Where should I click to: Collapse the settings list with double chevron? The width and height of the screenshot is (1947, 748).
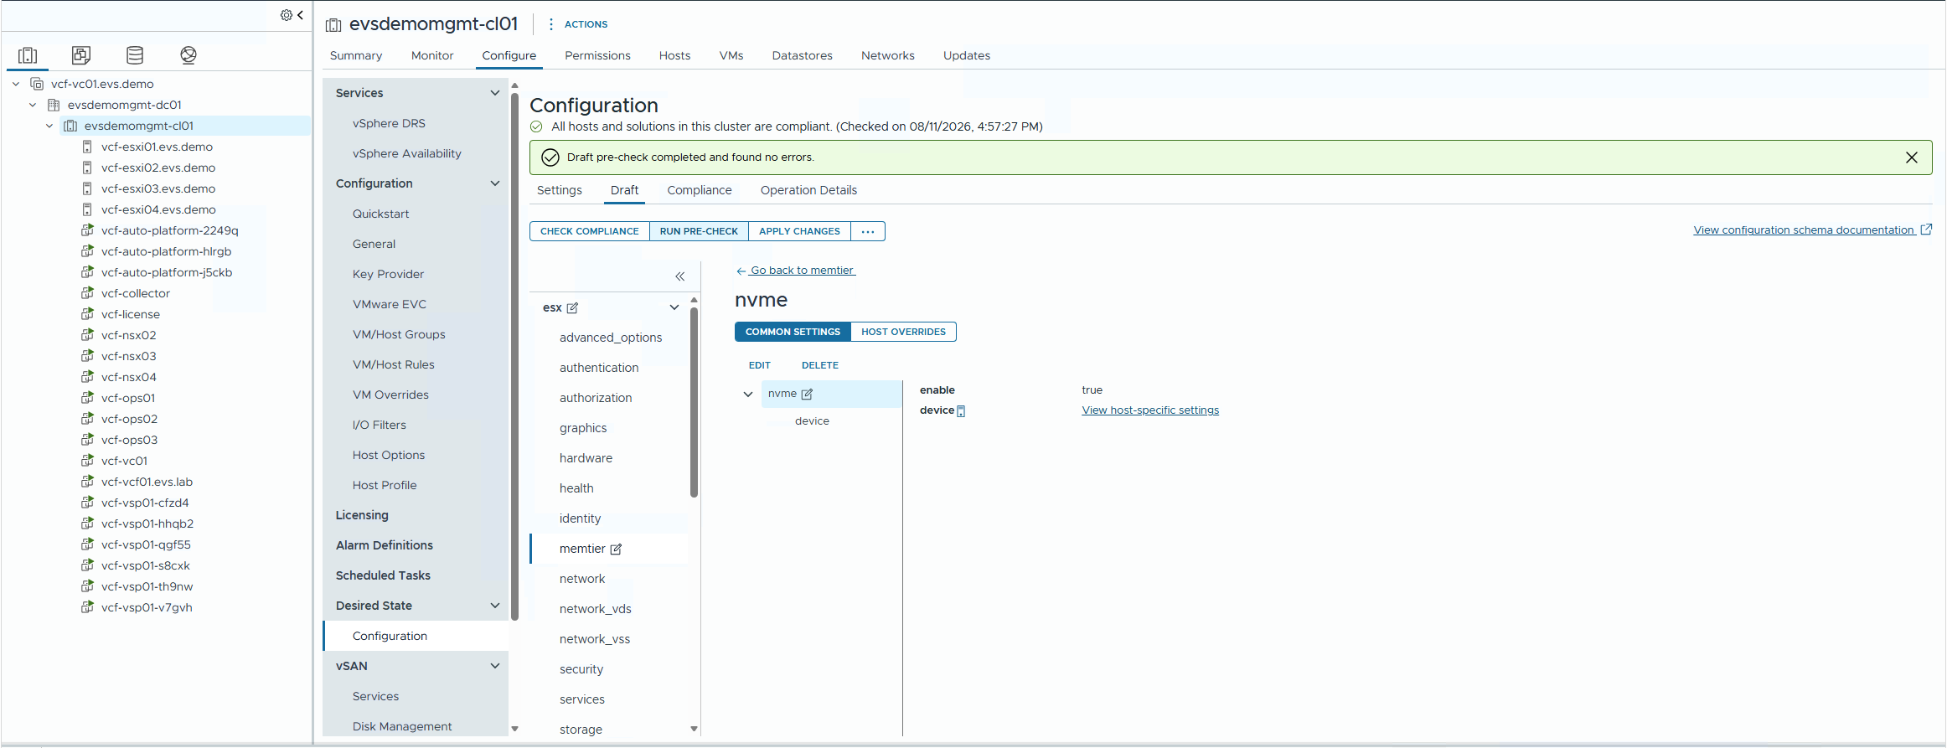tap(680, 276)
